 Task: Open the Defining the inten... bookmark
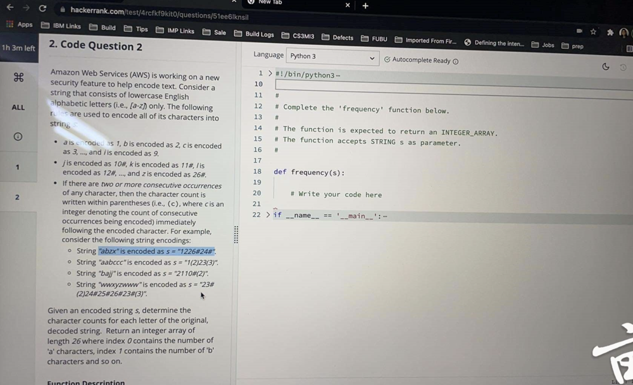pos(494,43)
